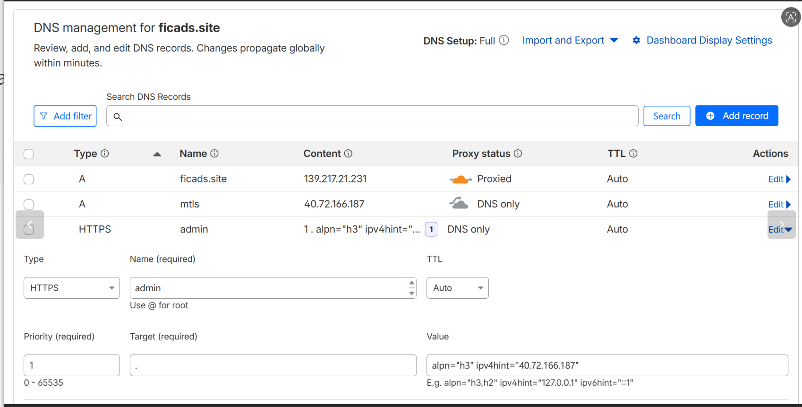The height and width of the screenshot is (407, 802).
Task: Click the IP 139.217.21.231 cell
Action: [335, 179]
